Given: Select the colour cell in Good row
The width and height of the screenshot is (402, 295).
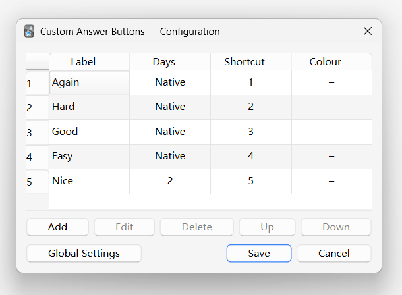Looking at the screenshot, I should 331,132.
